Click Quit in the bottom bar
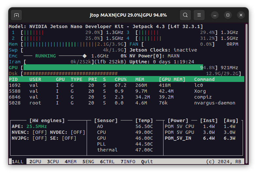The image size is (257, 174). (147, 162)
